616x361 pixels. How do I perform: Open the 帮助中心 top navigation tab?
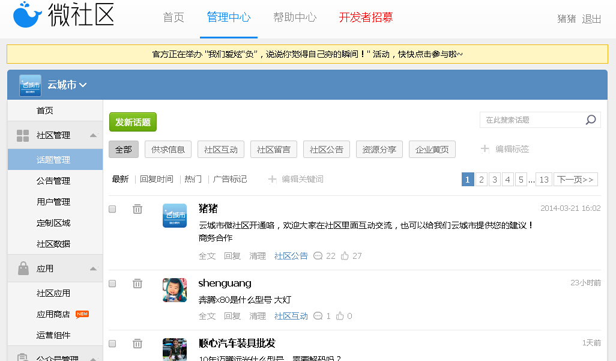tap(295, 17)
